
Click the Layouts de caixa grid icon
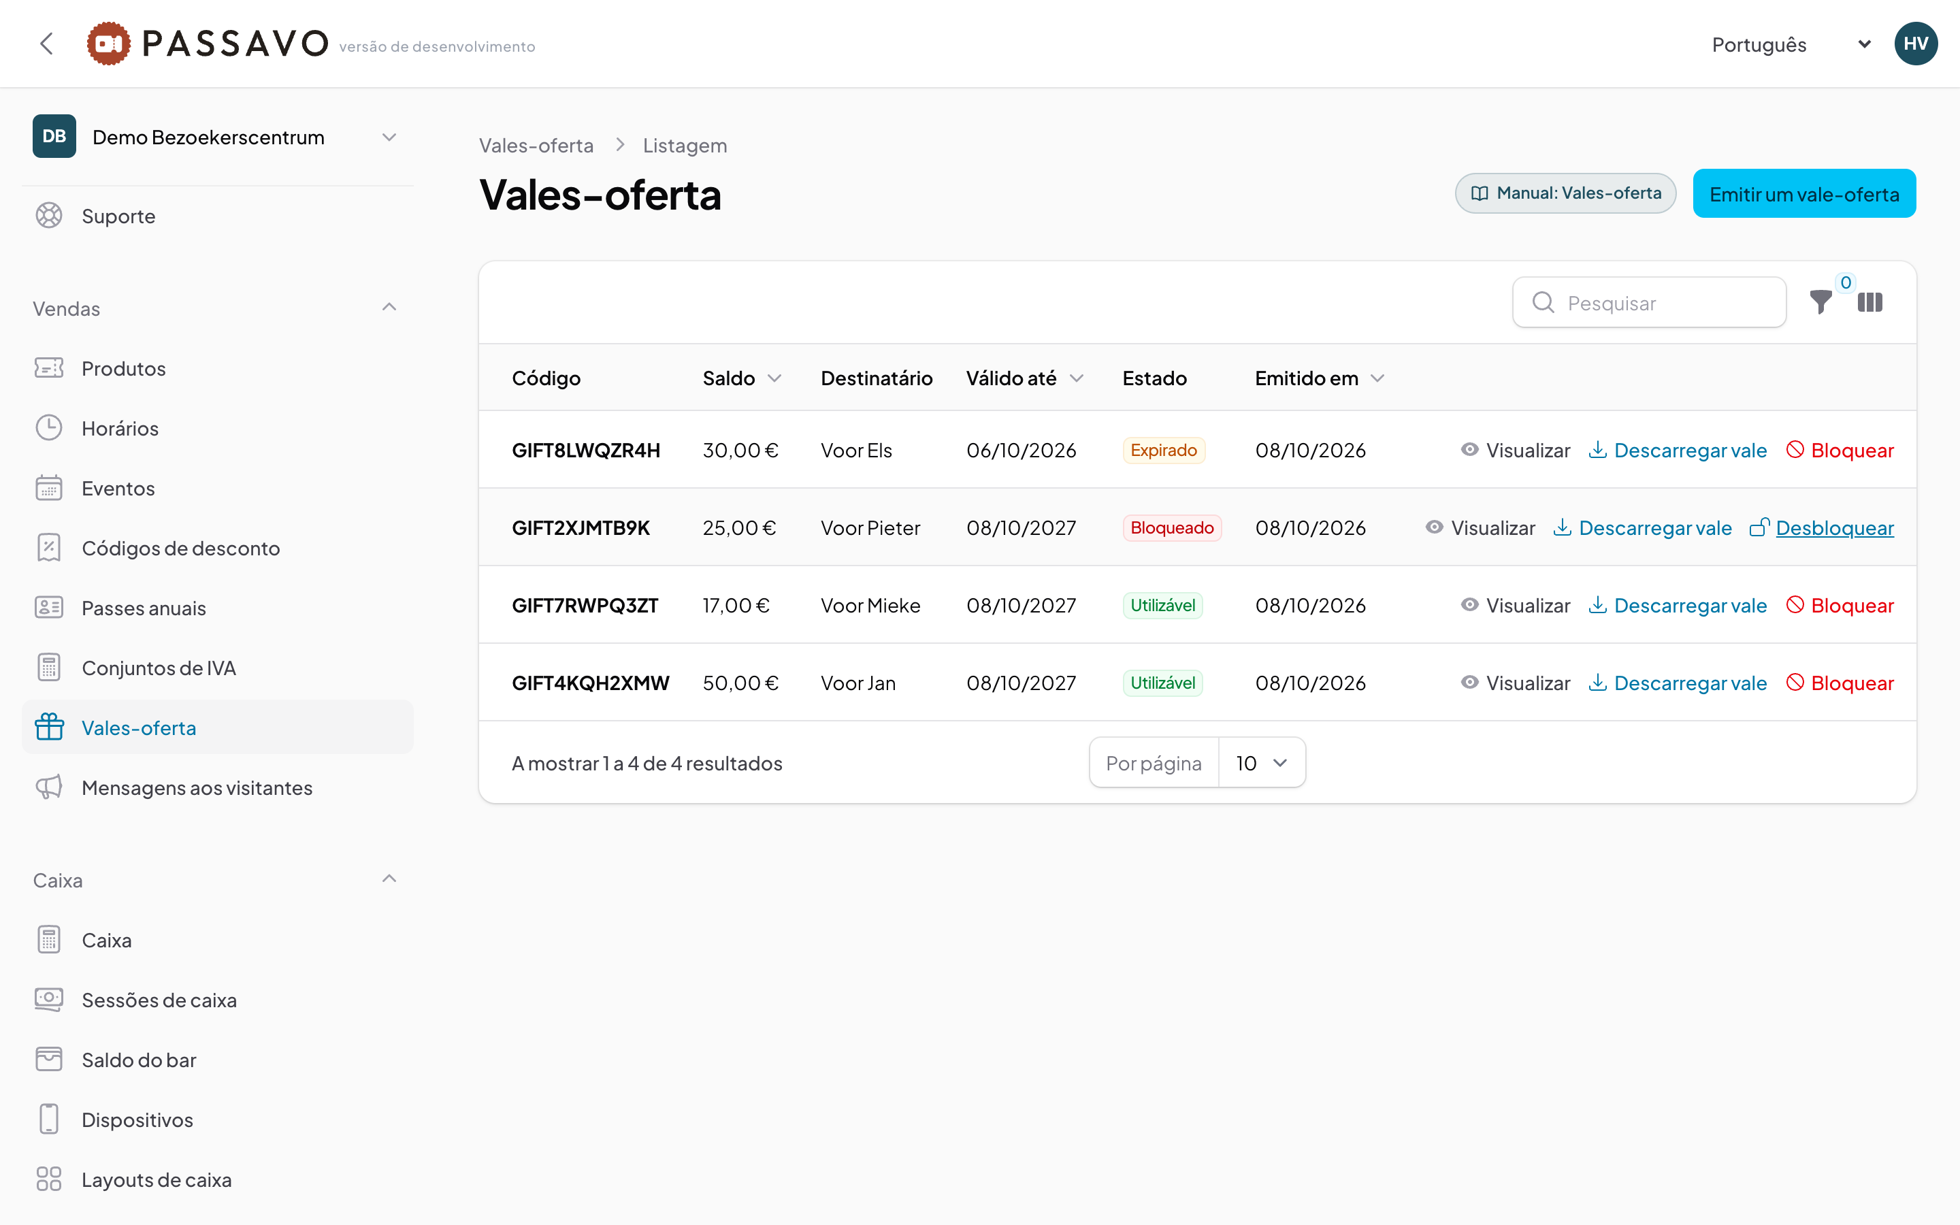coord(48,1179)
